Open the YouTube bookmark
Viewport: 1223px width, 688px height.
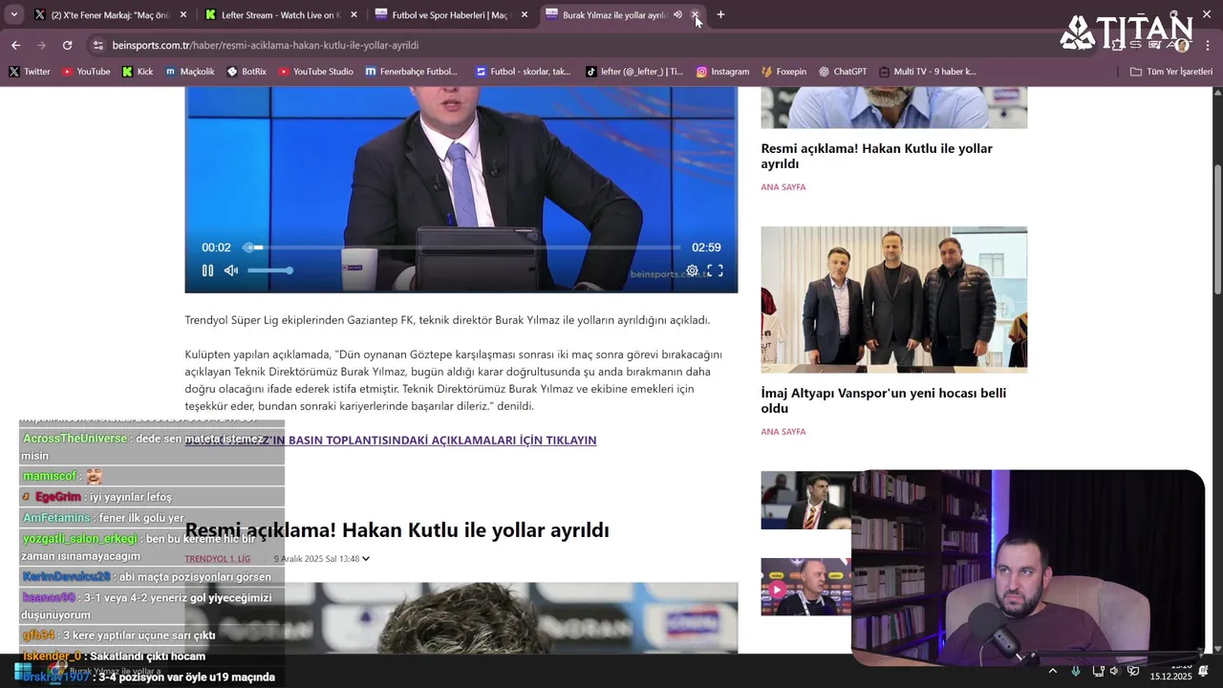click(86, 72)
